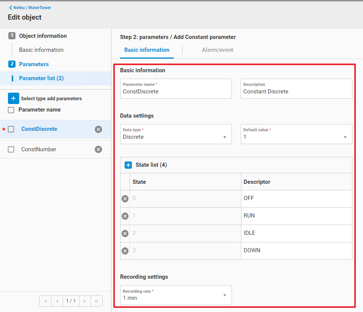
Task: Edit the OFF descriptor cell
Action: pyautogui.click(x=296, y=199)
